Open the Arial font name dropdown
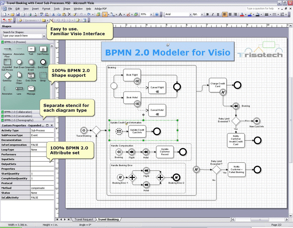Screen dimensions: 293x228 click(x=190, y=14)
